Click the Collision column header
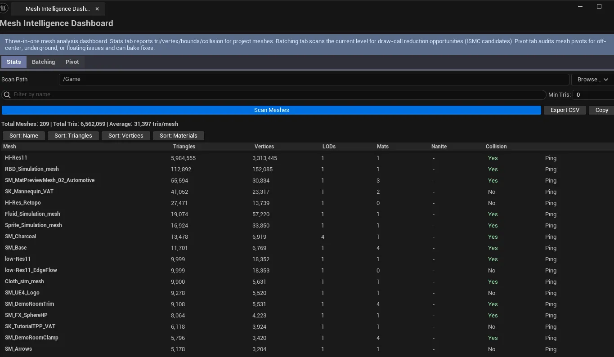The image size is (614, 357). (496, 147)
